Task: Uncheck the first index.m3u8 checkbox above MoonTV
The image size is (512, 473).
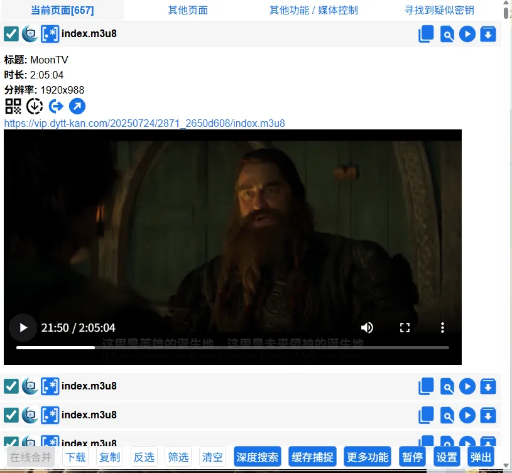Action: [x=11, y=34]
